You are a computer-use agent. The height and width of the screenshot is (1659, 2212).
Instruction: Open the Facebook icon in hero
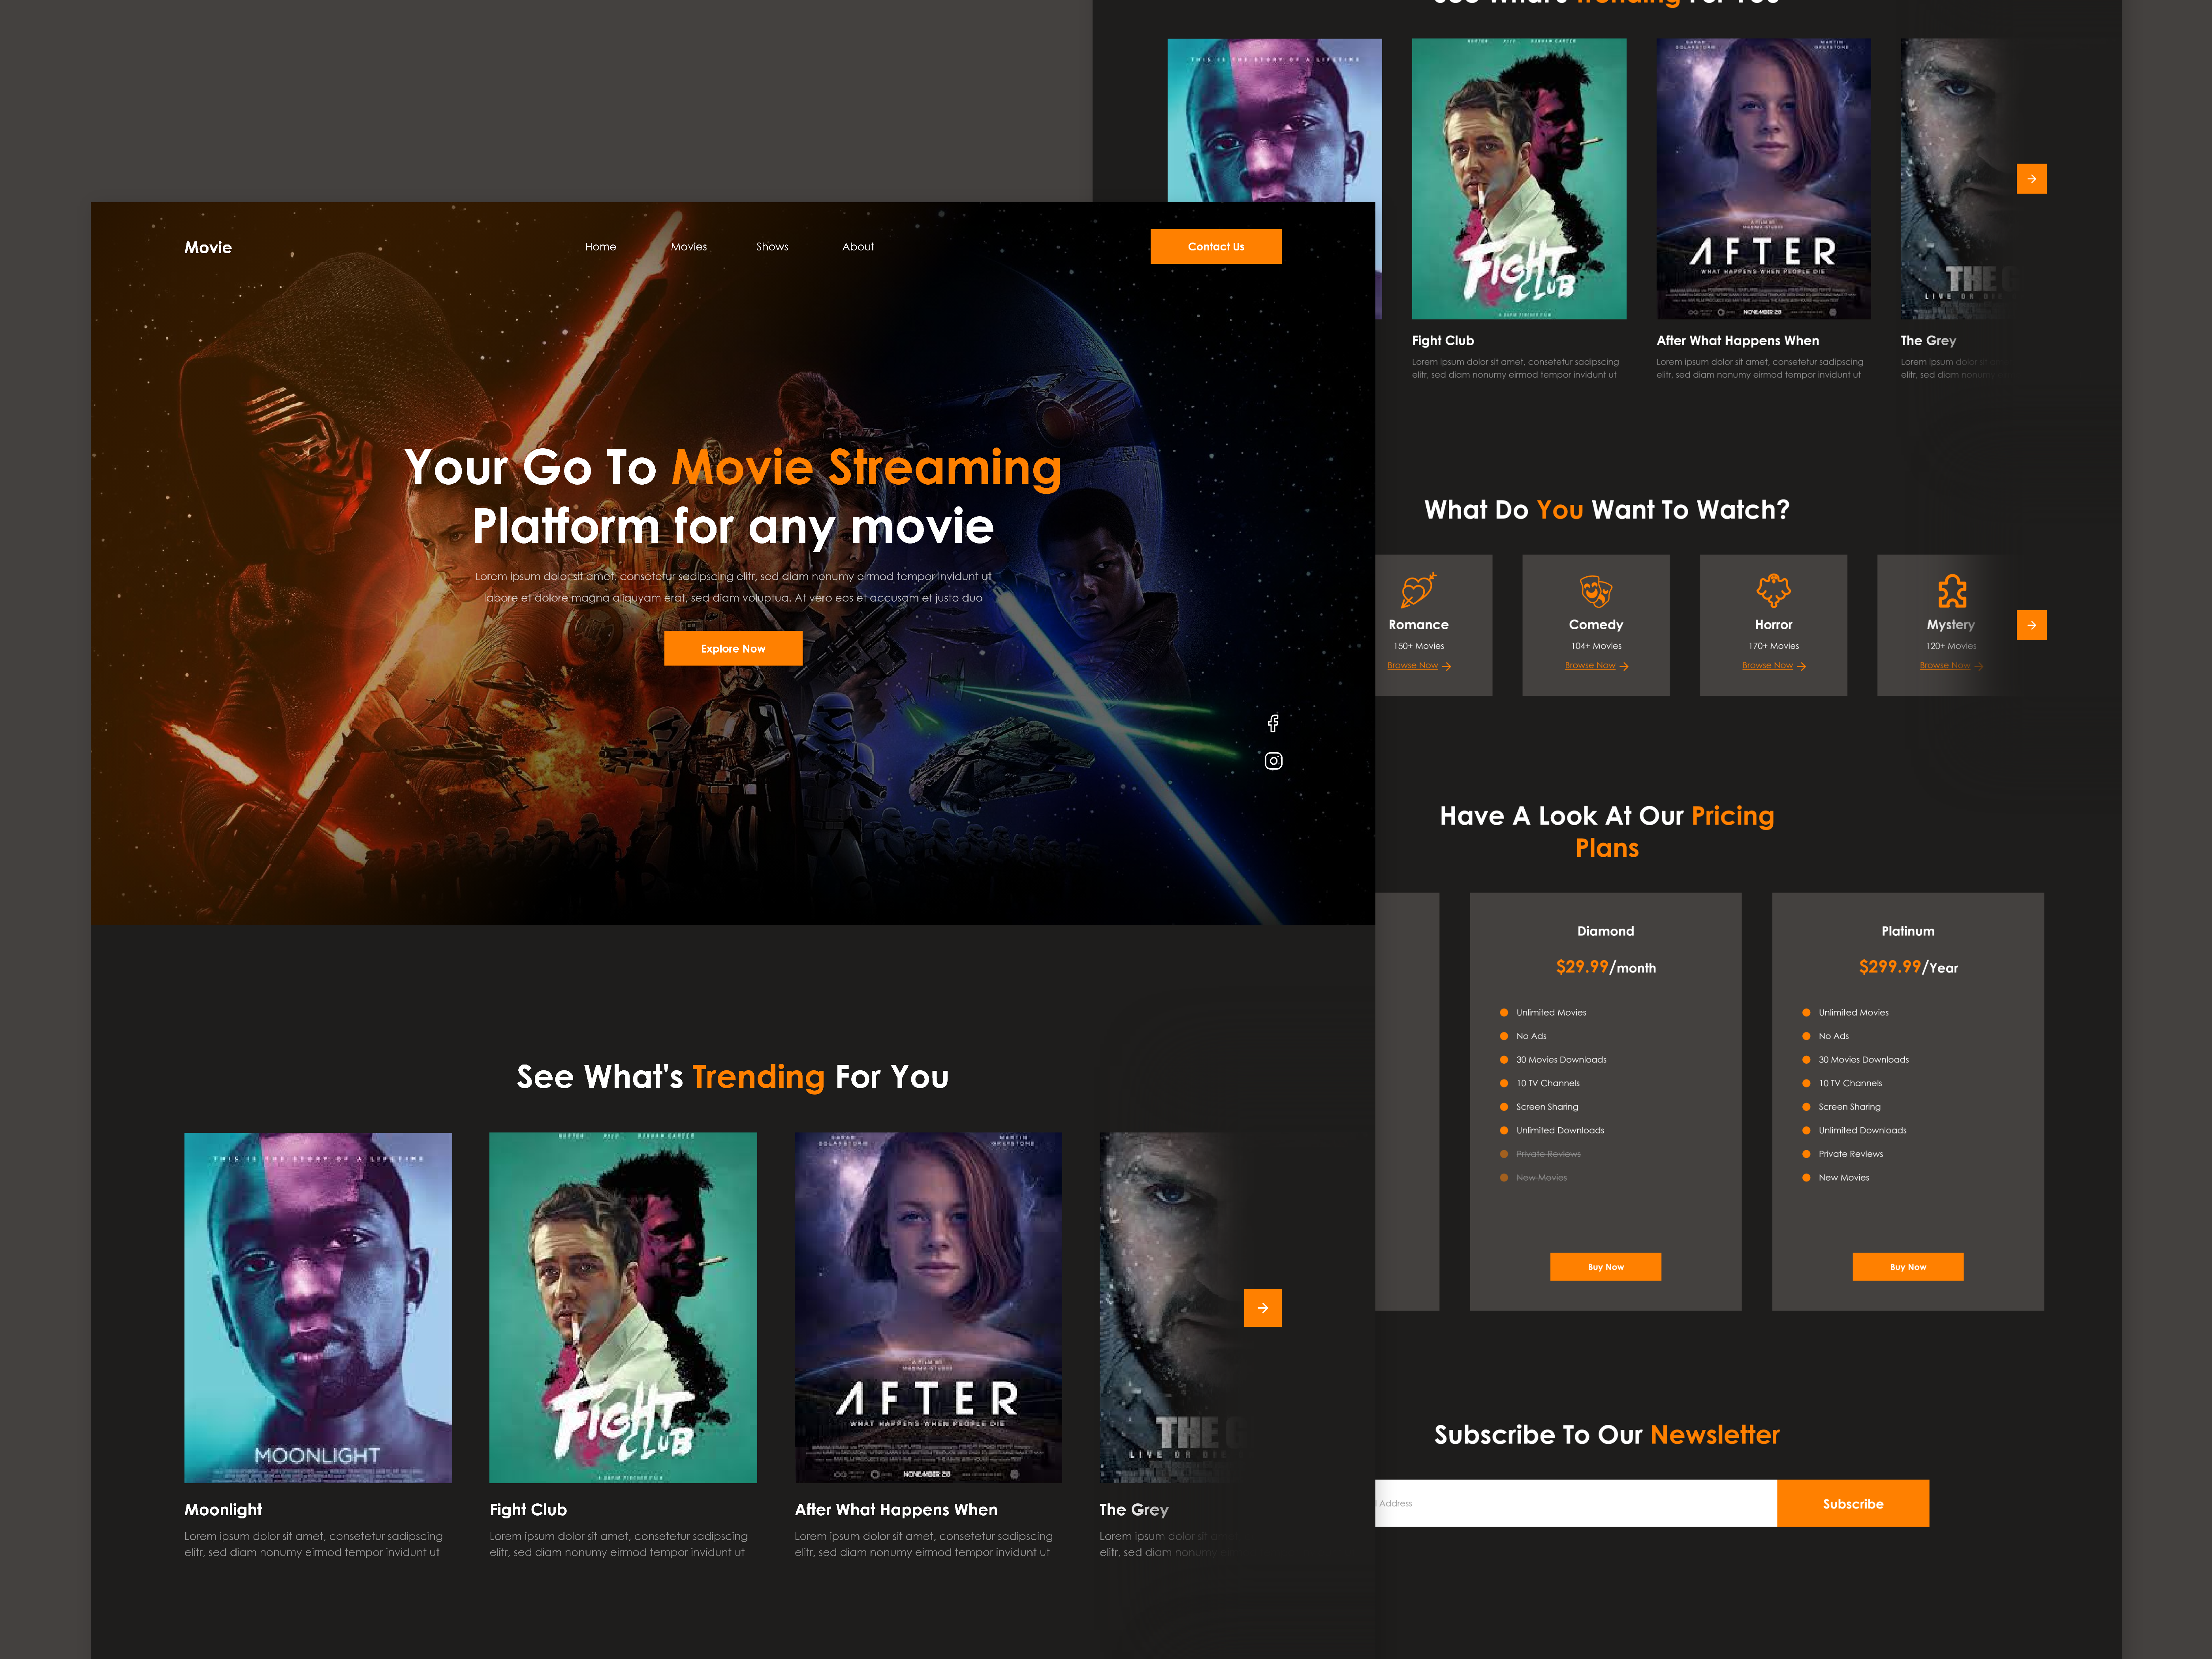[1273, 723]
